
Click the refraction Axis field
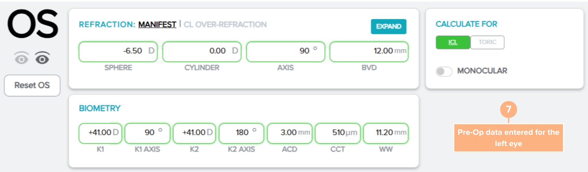pos(285,51)
